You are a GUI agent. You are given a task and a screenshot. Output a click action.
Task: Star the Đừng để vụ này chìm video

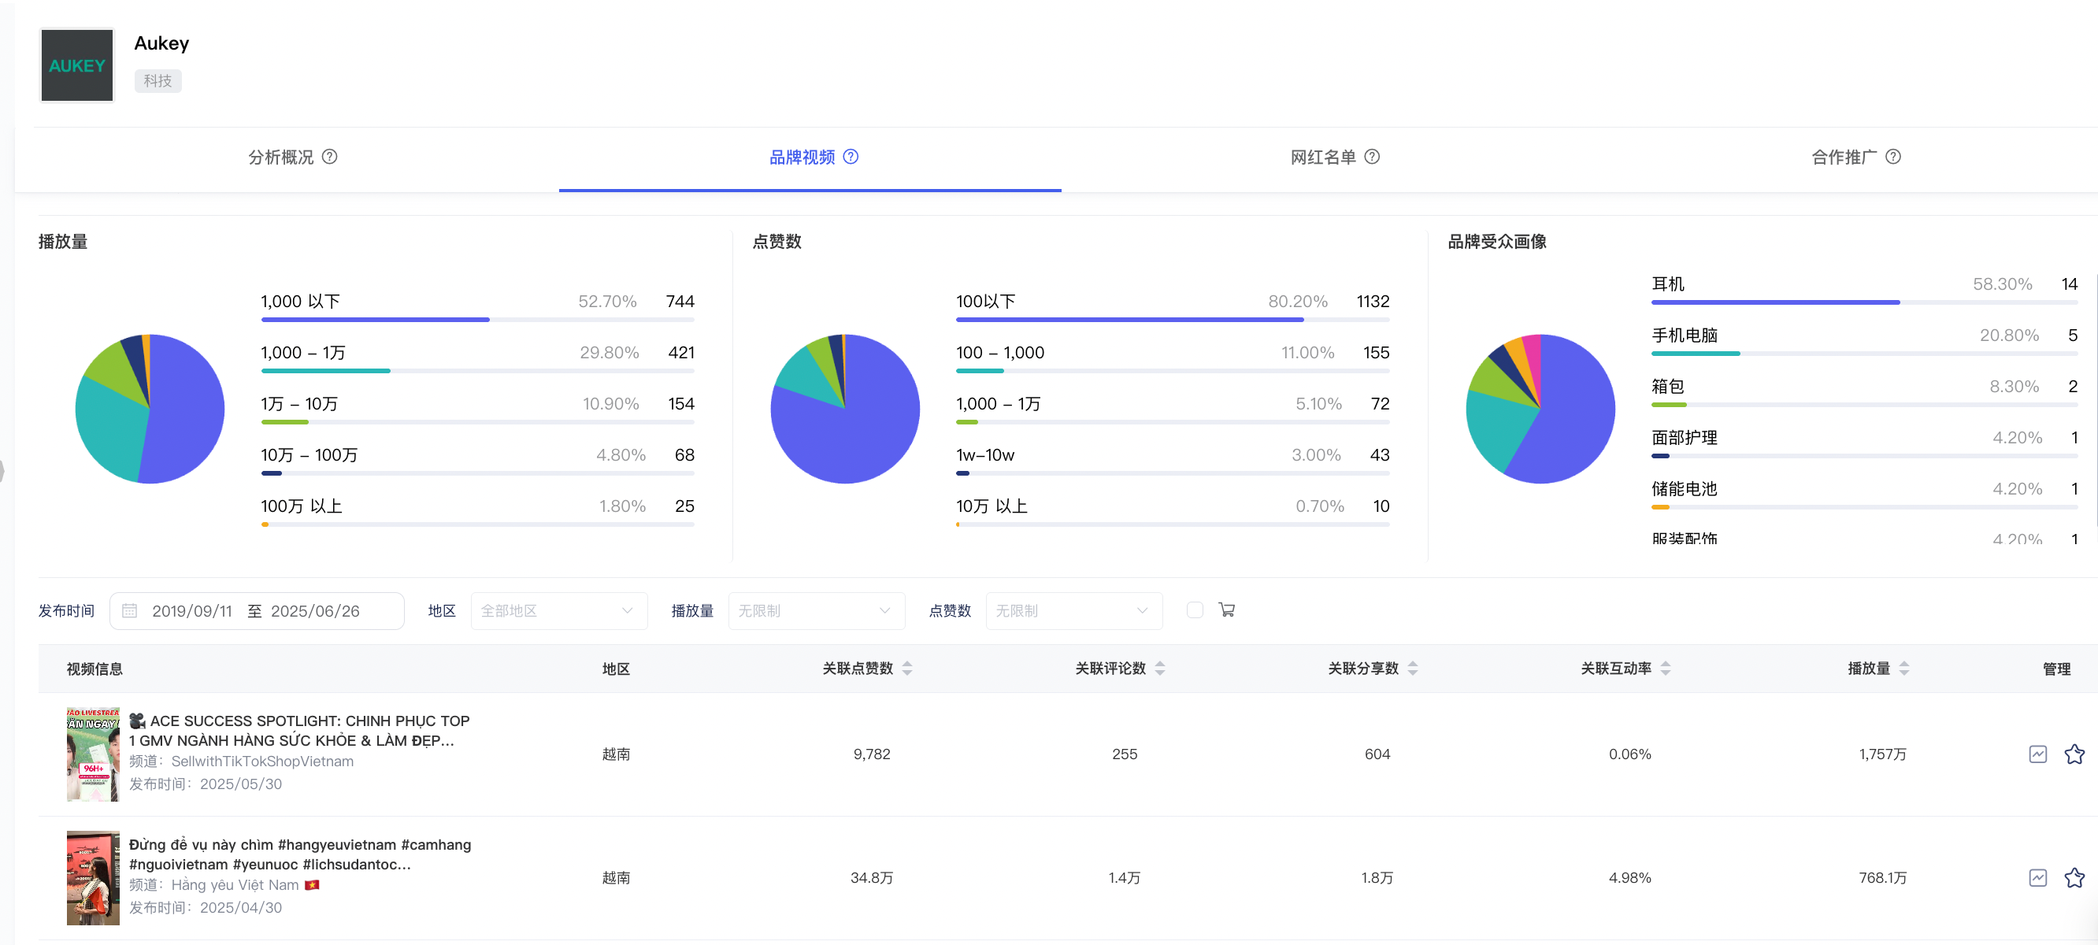[x=2074, y=877]
